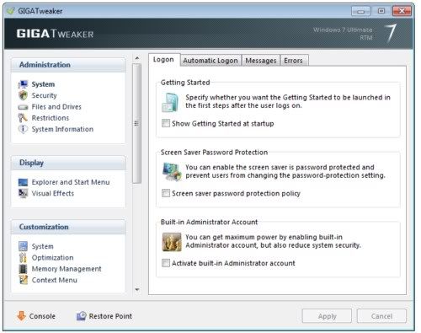Open System Information entry
The height and width of the screenshot is (333, 421).
click(62, 129)
